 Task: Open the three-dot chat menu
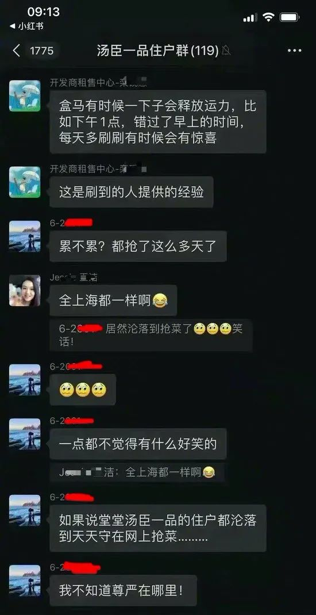pyautogui.click(x=294, y=51)
